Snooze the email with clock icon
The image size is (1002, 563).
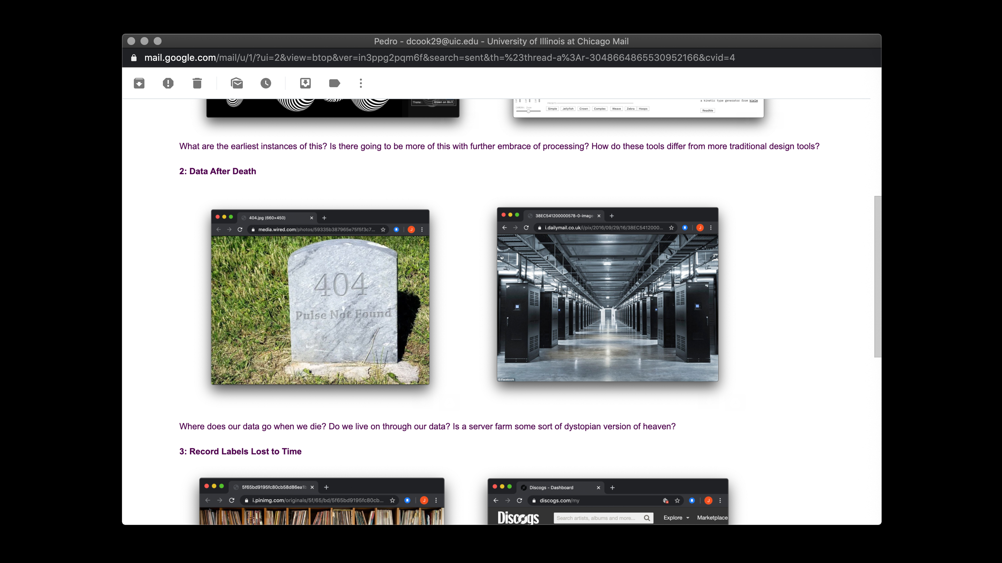266,83
